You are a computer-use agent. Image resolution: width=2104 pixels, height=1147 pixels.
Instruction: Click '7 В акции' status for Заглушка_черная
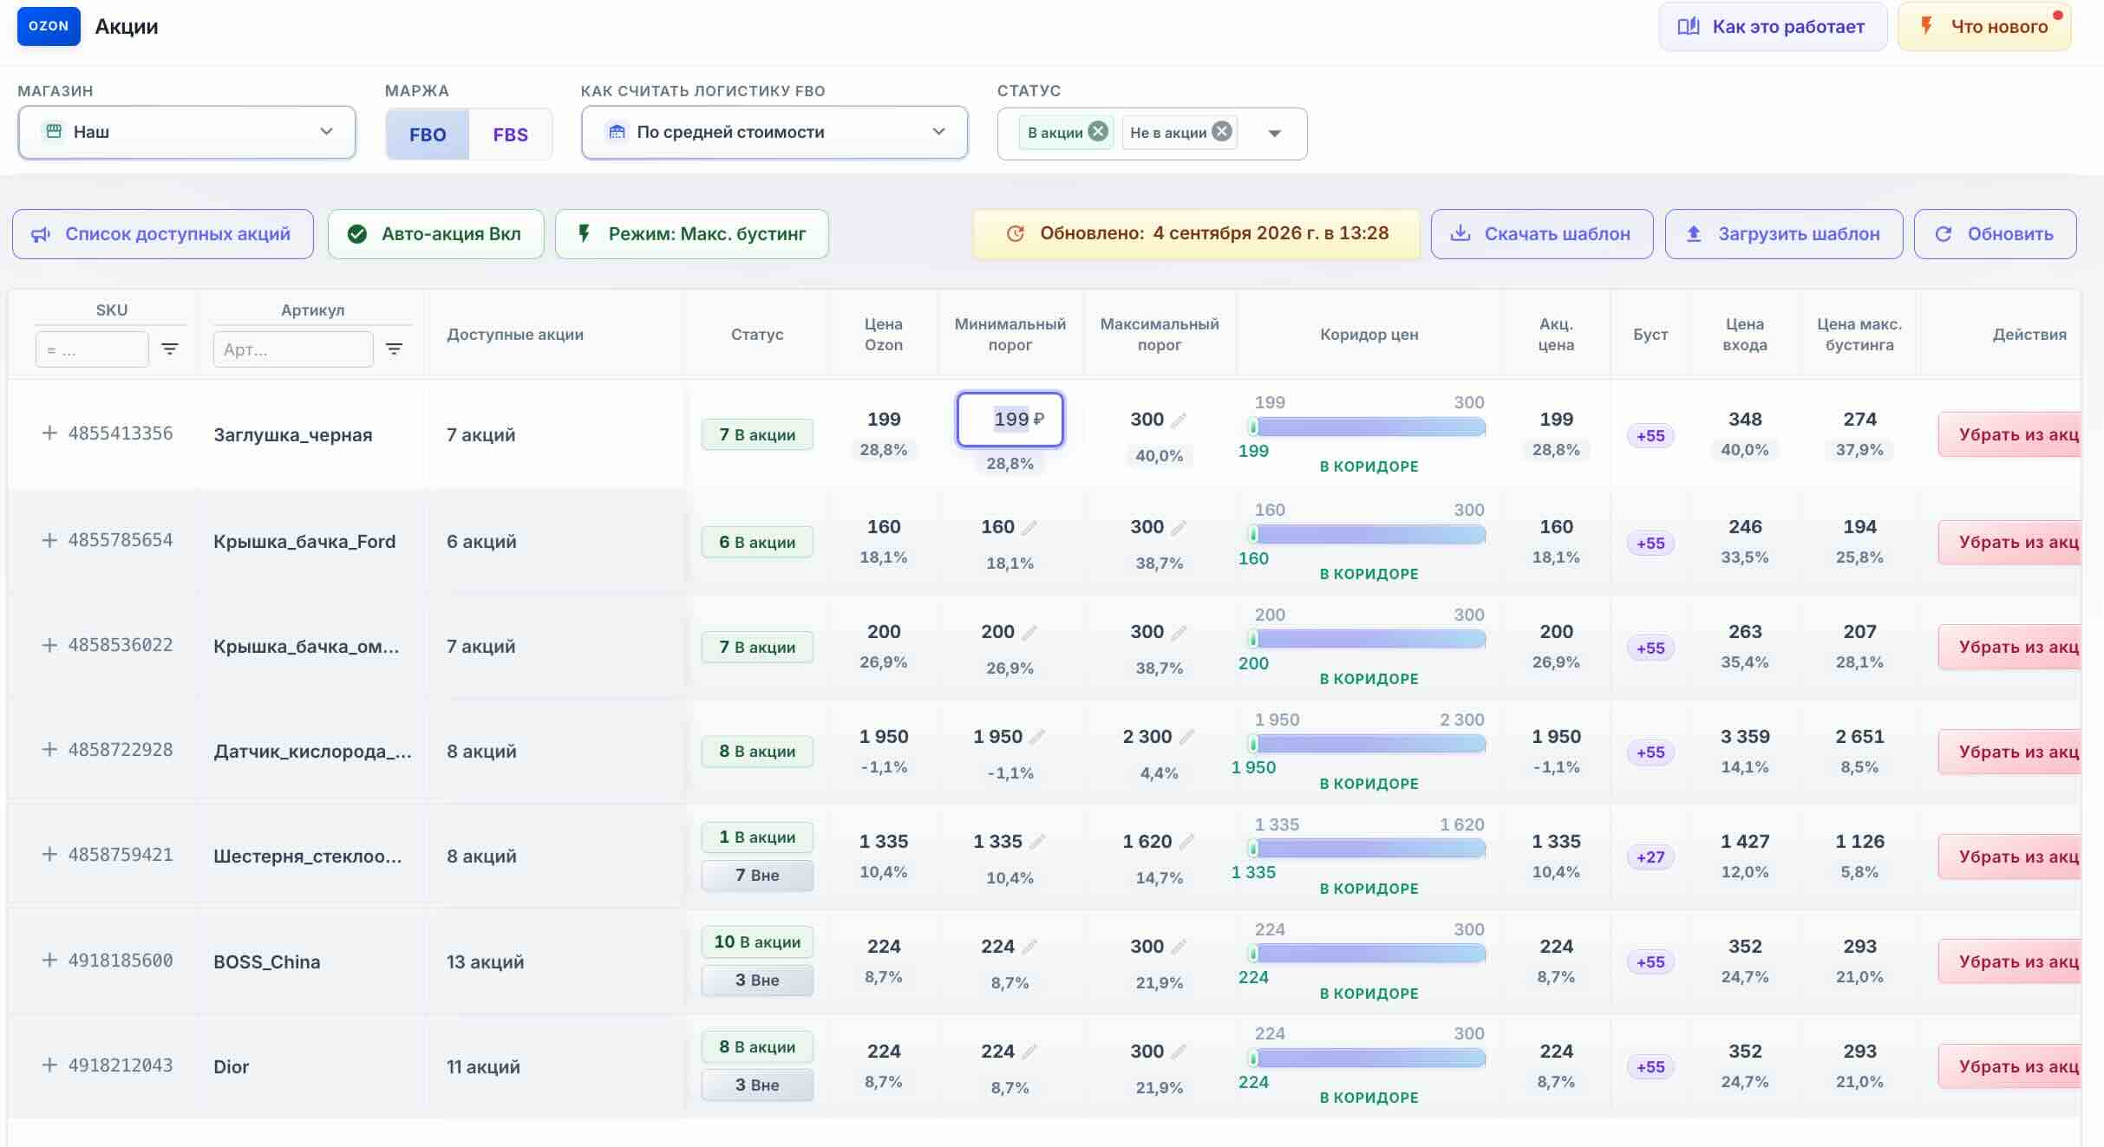click(x=757, y=434)
